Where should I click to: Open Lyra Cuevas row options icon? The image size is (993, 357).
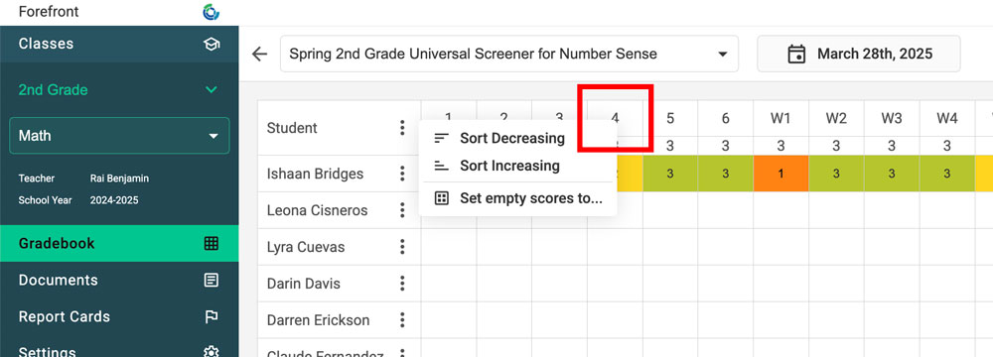[x=402, y=247]
